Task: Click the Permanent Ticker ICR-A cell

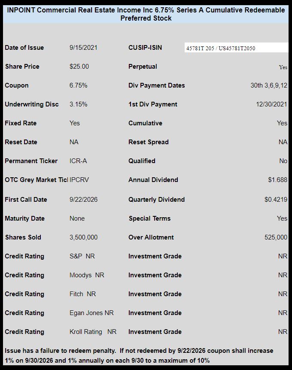Action: (78, 161)
